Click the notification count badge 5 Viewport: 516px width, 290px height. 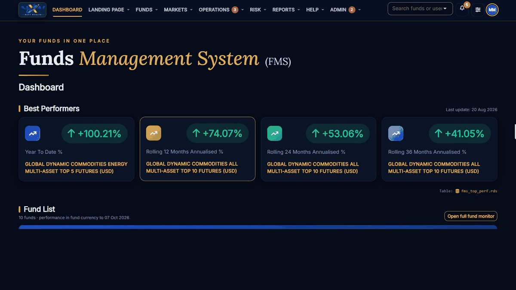[467, 5]
